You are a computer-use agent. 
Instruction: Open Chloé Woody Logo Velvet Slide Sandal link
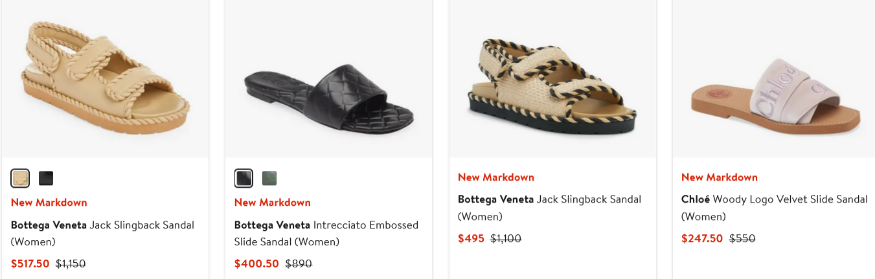pos(774,207)
